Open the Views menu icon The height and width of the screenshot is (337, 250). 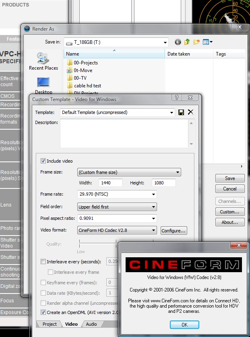click(x=207, y=42)
